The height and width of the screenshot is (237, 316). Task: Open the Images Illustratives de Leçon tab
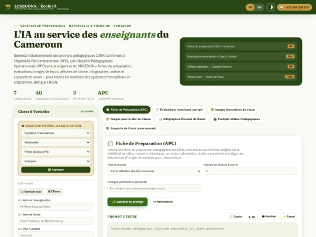point(233,109)
